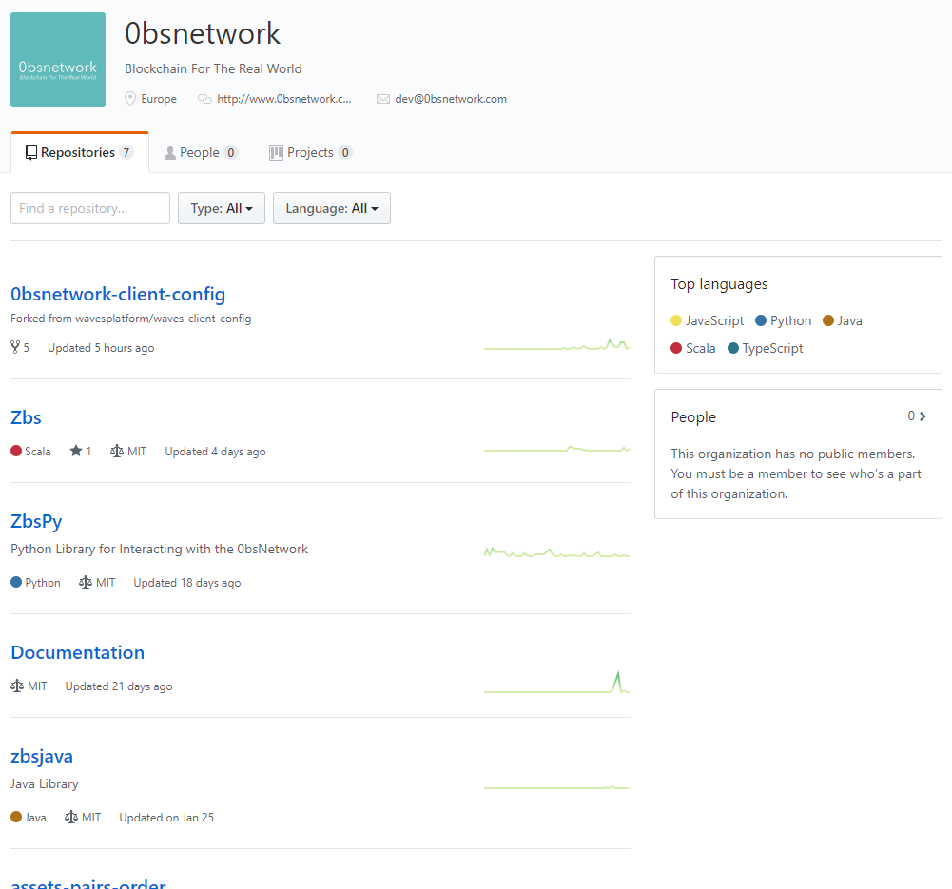The height and width of the screenshot is (889, 952).
Task: Click the 0bsnetwork organization avatar
Action: pyautogui.click(x=58, y=60)
